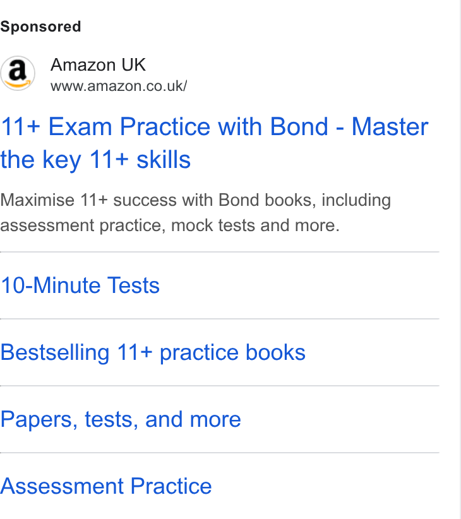Select the 'Master' word in ad headline

click(x=390, y=127)
